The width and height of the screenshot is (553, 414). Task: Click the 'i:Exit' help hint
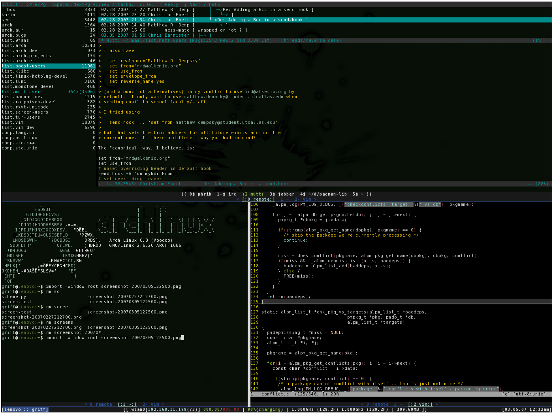click(x=10, y=4)
